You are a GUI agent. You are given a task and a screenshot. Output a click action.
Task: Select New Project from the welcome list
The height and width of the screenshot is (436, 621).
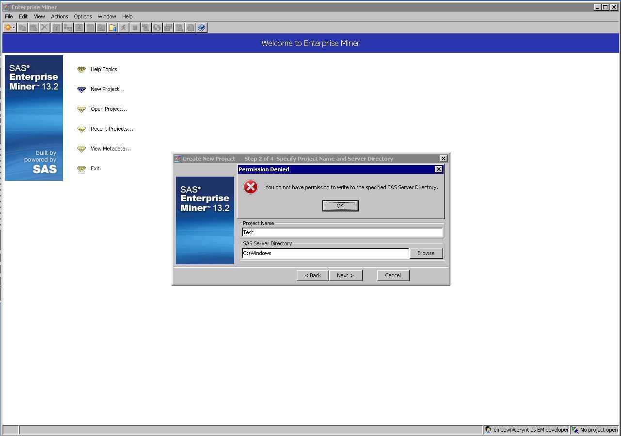pos(107,89)
